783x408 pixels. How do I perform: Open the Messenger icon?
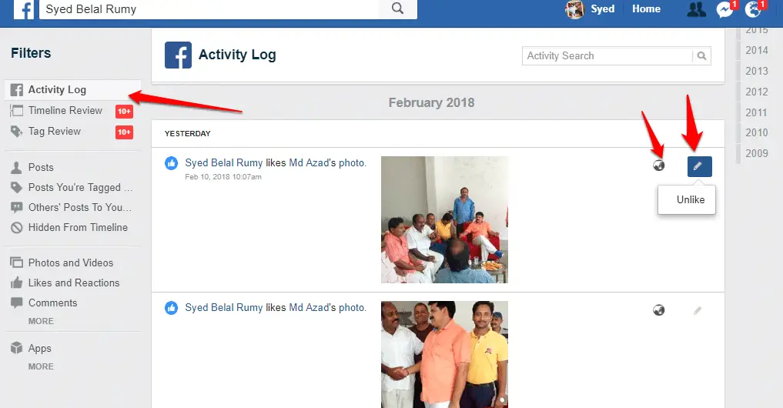[x=724, y=9]
